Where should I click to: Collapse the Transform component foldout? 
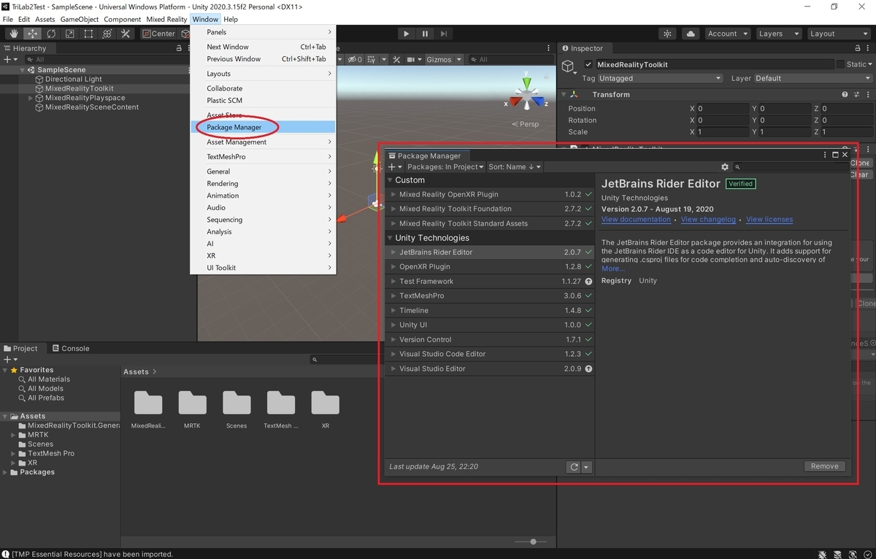pos(564,94)
